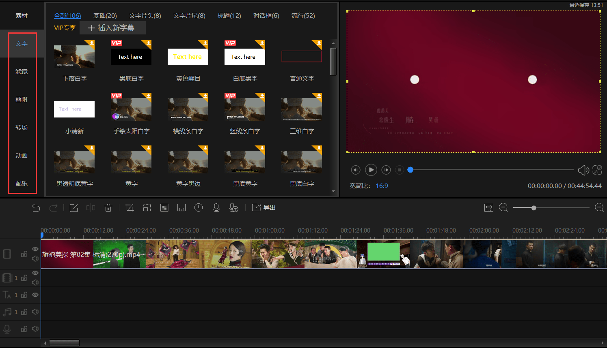Click the freeze frame ruler icon
This screenshot has height=348, width=607.
pos(181,208)
